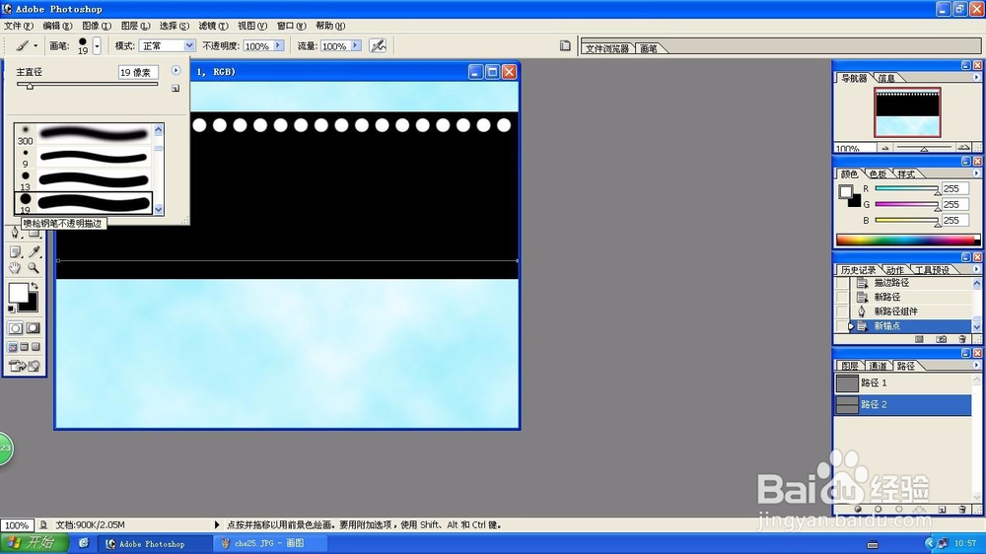This screenshot has height=554, width=986.
Task: Toggle the airbrush option icon
Action: [x=378, y=45]
